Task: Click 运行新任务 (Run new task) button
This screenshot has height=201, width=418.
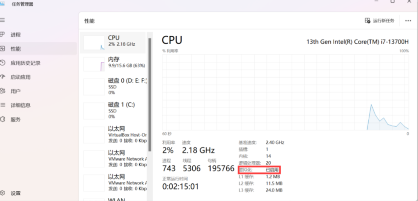Action: point(380,20)
